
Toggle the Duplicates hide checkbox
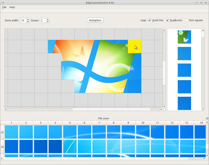[168, 20]
